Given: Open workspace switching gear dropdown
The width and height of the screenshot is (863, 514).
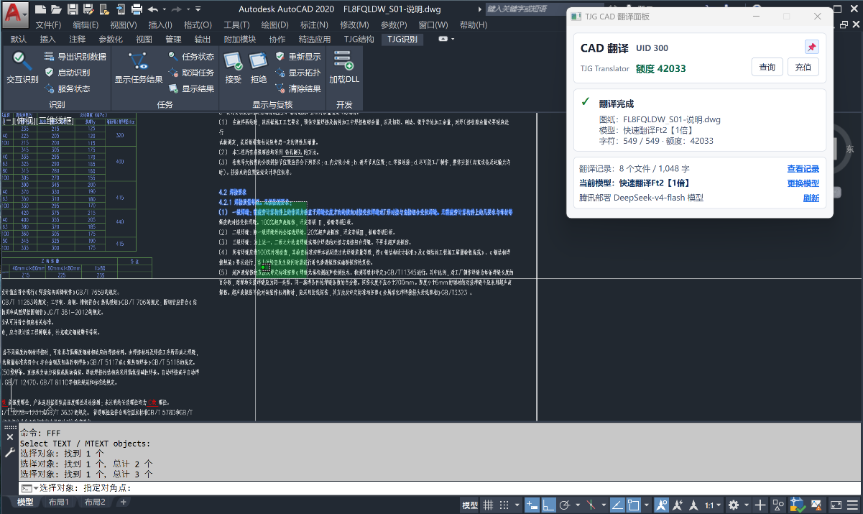Looking at the screenshot, I should [x=746, y=505].
